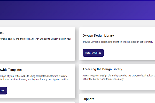Select the Oxygen Design Library heading

98,36
